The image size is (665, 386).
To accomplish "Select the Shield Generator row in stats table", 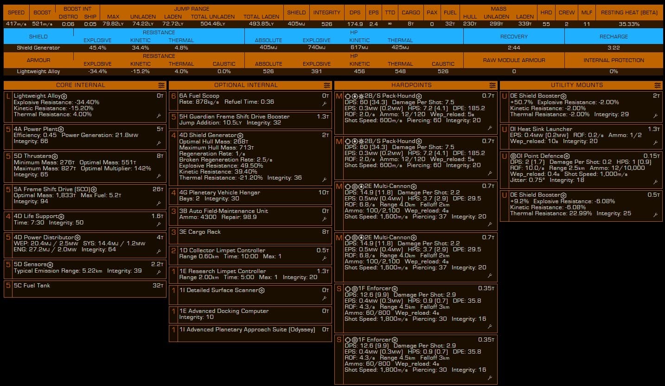I will (x=38, y=48).
